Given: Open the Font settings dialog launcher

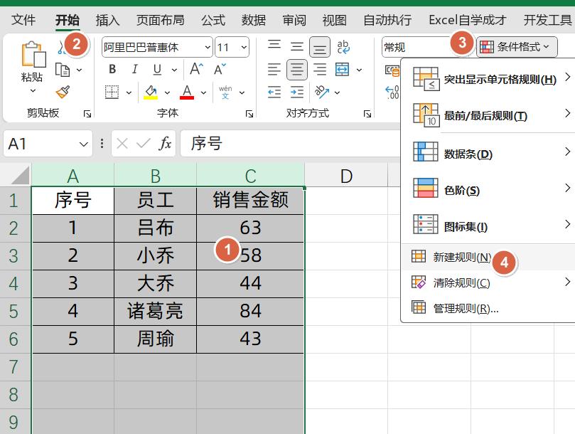Looking at the screenshot, I should coord(249,114).
